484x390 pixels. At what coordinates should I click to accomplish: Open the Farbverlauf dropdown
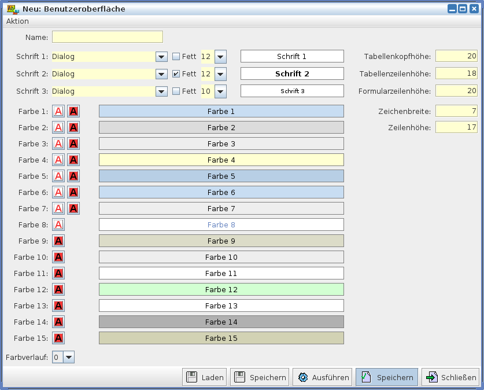[x=69, y=357]
